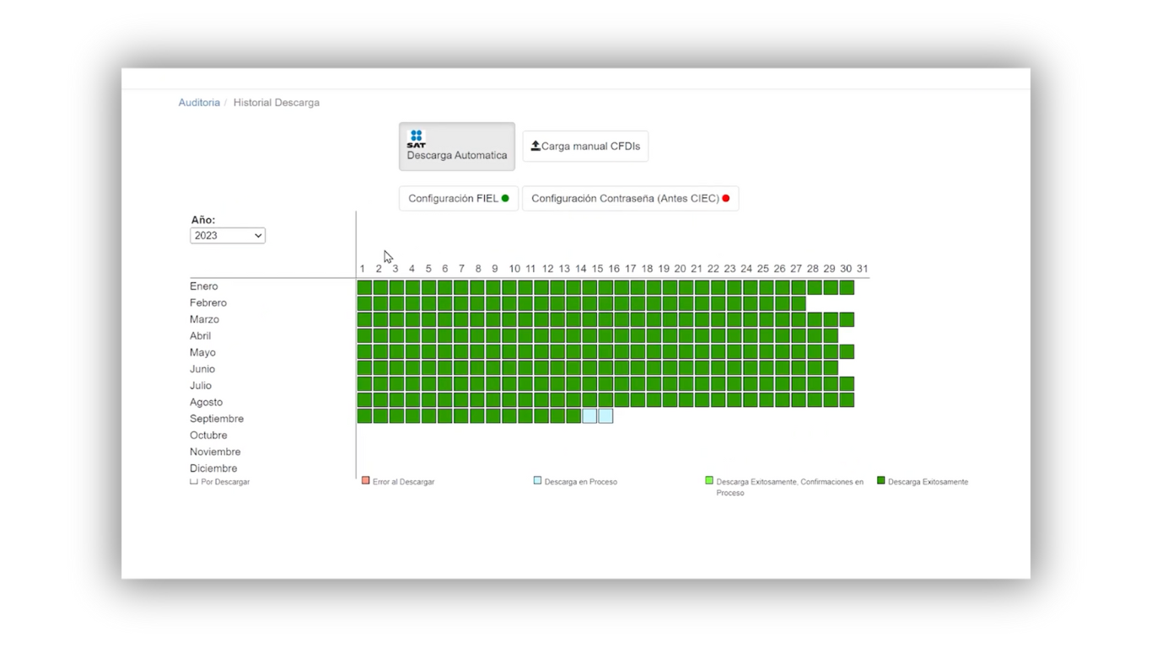Click the Agosto day 30 green cell
Image resolution: width=1152 pixels, height=647 pixels.
click(847, 400)
